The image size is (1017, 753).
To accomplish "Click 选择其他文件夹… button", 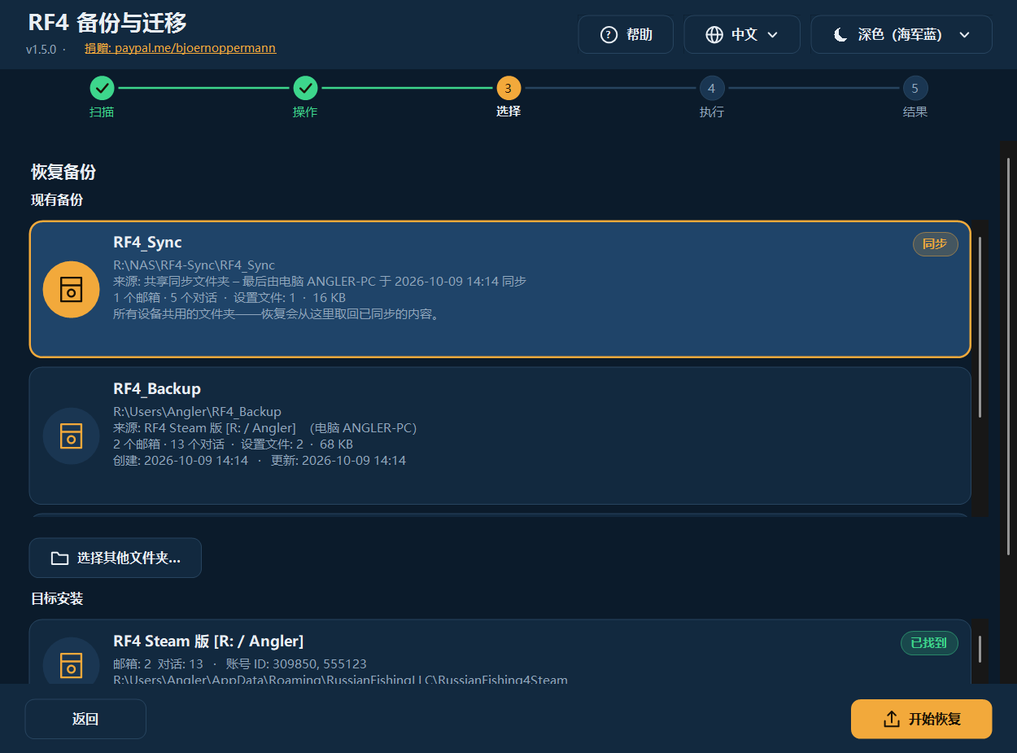I will [x=115, y=558].
